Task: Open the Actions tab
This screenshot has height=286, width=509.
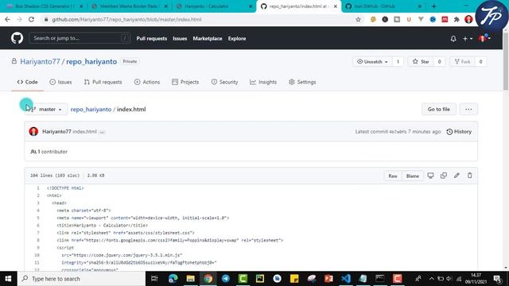Action: (x=147, y=82)
